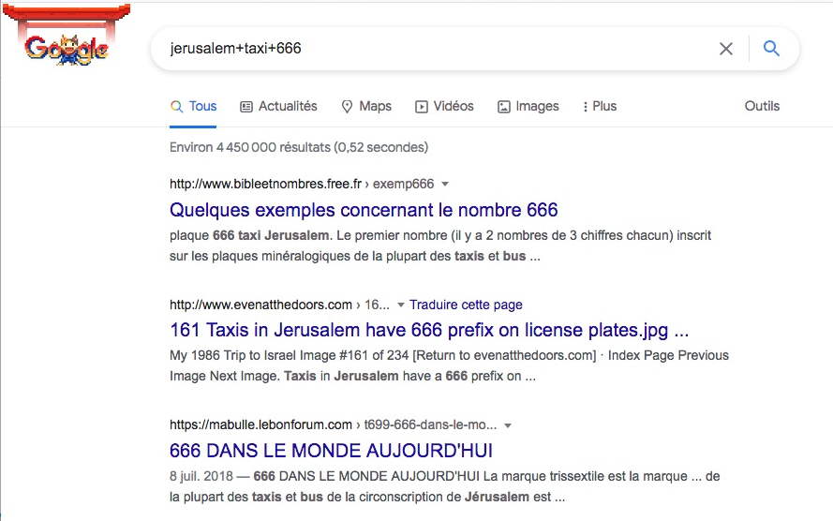Switch to the Images tab
833x521 pixels.
point(528,106)
